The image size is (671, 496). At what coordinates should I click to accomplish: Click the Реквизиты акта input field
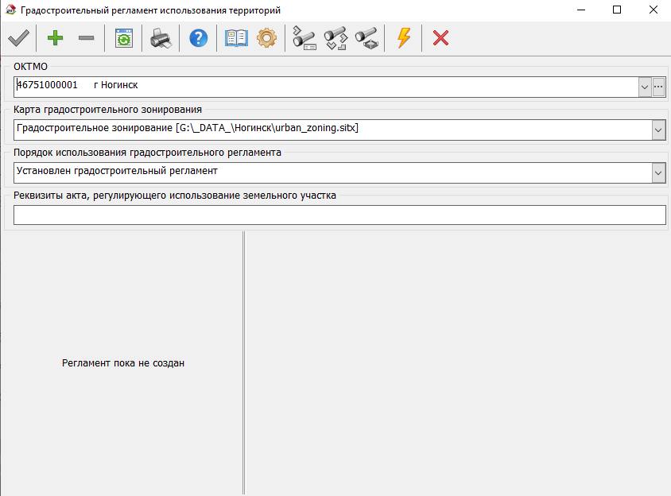pos(339,215)
